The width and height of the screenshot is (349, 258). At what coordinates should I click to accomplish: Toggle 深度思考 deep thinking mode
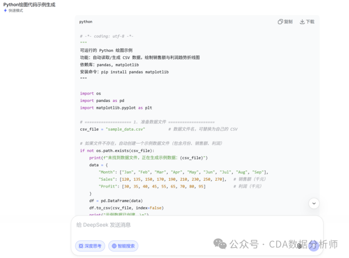[90, 246]
